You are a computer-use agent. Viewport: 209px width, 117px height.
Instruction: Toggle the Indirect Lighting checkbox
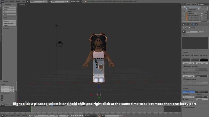(x=185, y=79)
